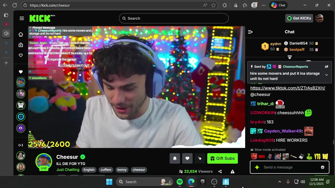Click leaderboard user aydnn

276,44
